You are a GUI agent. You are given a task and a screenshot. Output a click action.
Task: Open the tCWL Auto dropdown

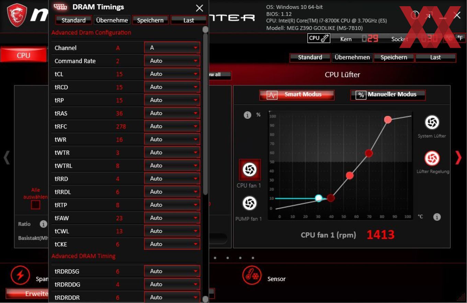pos(172,231)
